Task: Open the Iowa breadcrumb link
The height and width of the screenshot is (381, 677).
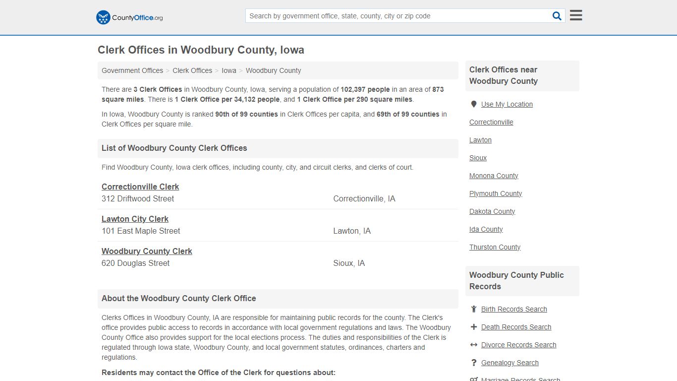Action: (229, 70)
